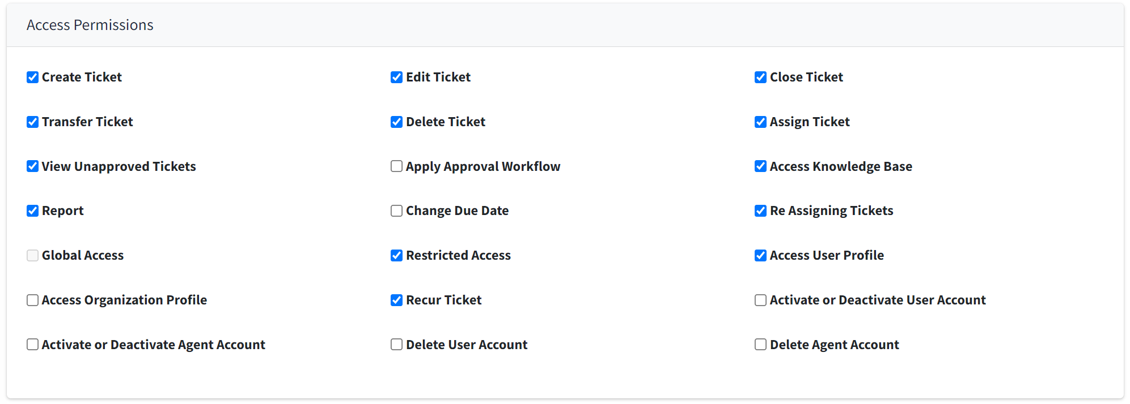Disable Assign Ticket checkbox
Image resolution: width=1130 pixels, height=404 pixels.
tap(761, 122)
